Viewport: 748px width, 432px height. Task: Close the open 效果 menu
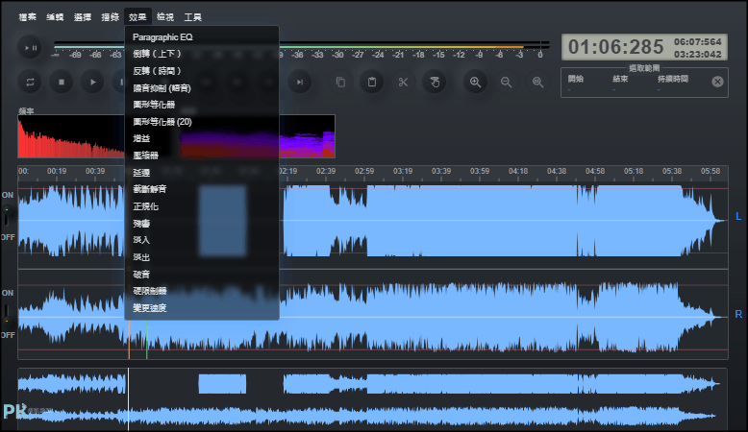click(x=137, y=17)
